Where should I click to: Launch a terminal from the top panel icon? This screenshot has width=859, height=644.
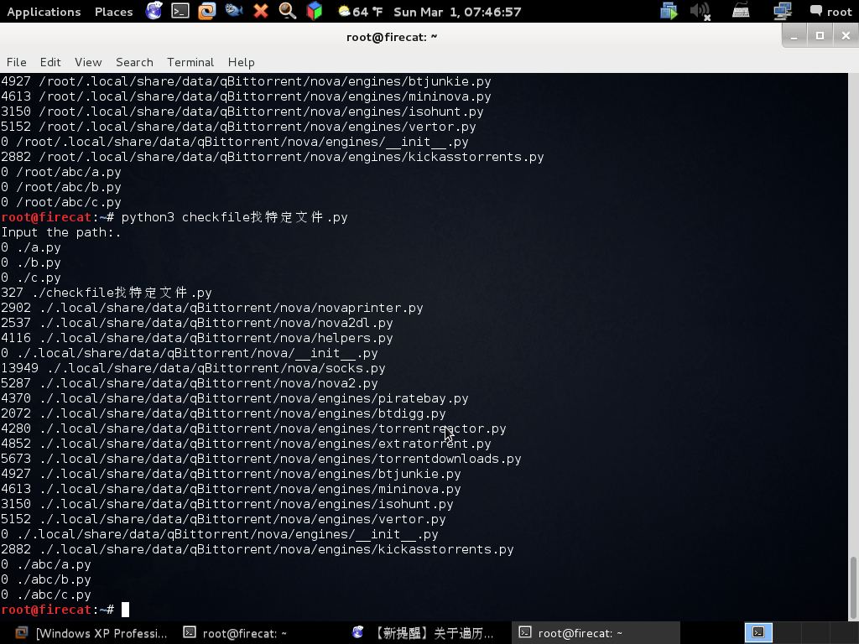[180, 11]
